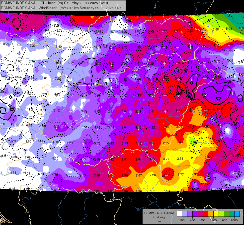This screenshot has width=244, height=225.
Task: Click the map value '11.5'
Action: pos(84,79)
